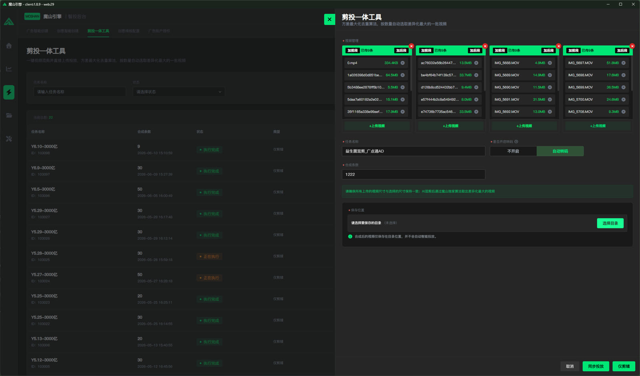
Task: Click +上传视频 under the second video group
Action: click(450, 126)
